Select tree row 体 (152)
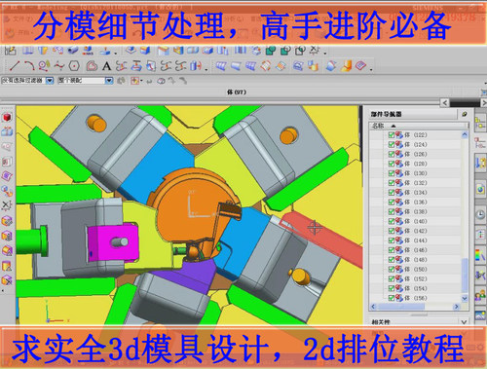Image resolution: width=487 pixels, height=369 pixels. (416, 278)
